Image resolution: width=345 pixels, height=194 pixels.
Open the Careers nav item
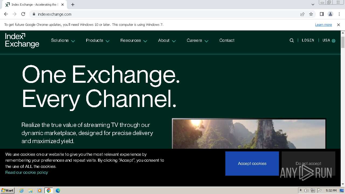[x=194, y=40]
